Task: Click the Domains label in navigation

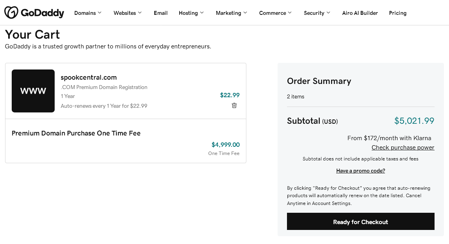Action: click(x=85, y=13)
